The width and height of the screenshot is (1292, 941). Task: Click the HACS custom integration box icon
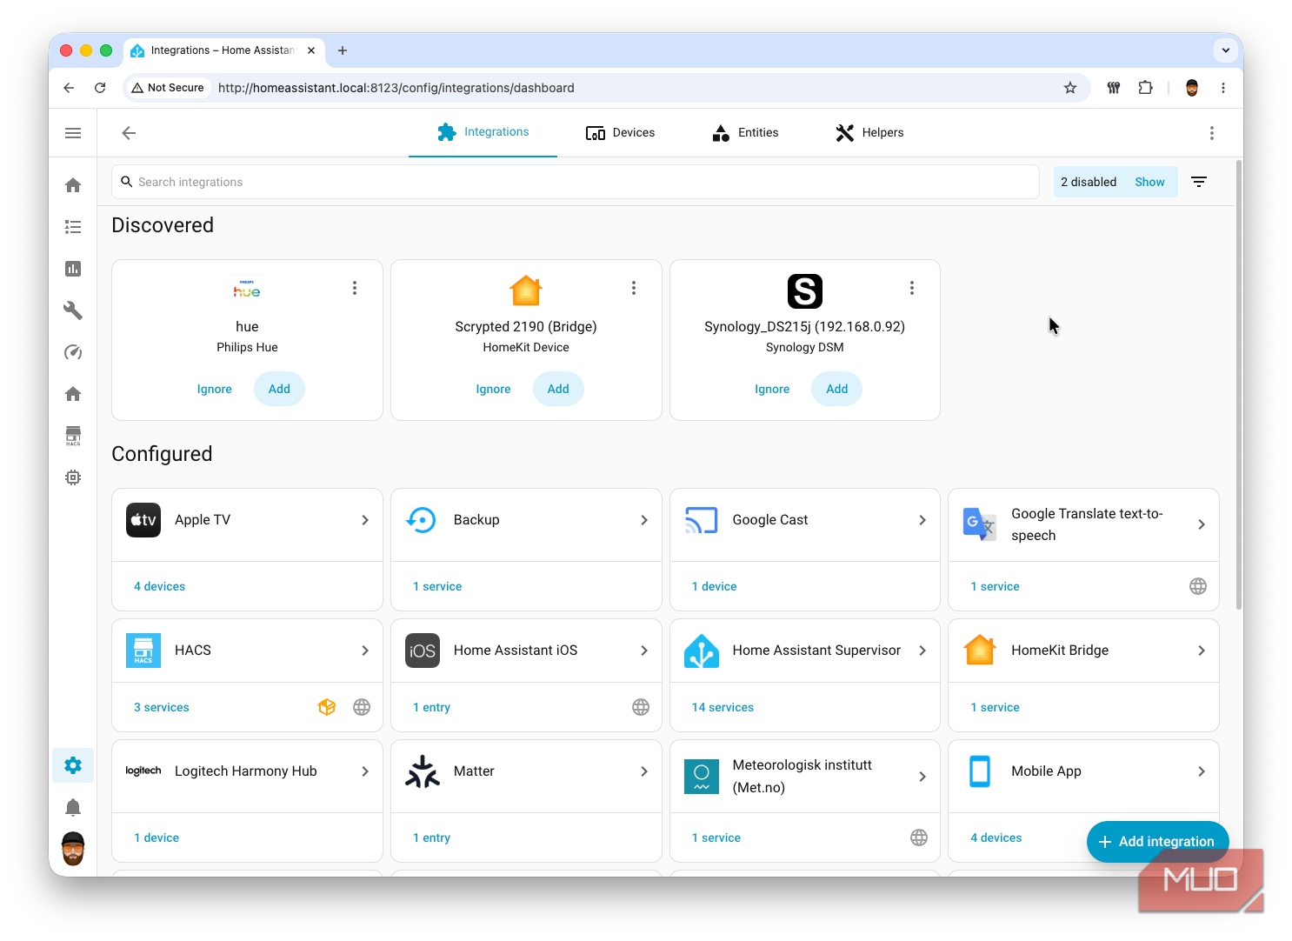pos(327,707)
